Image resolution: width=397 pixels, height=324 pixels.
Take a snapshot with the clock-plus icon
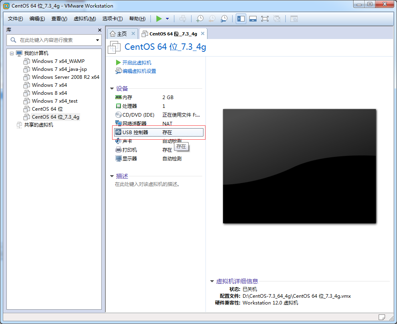coord(200,19)
